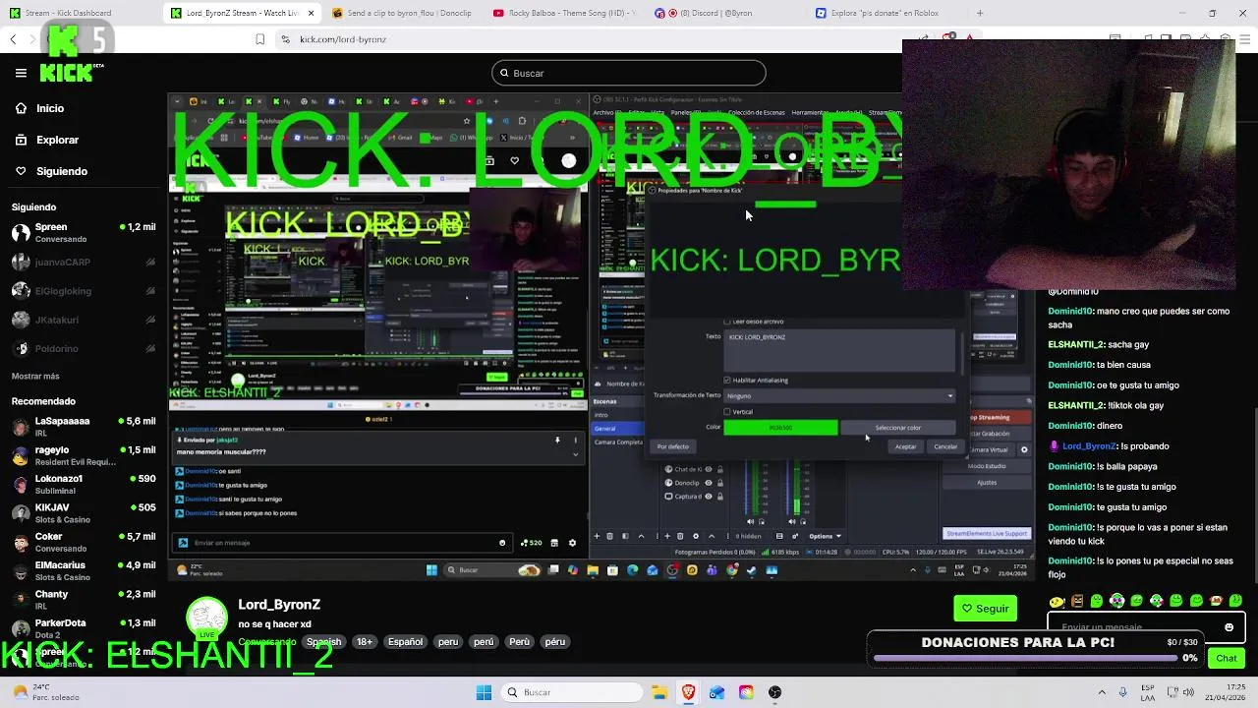The image size is (1258, 708).
Task: Click Cancelar in OBS properties dialog
Action: coord(945,446)
